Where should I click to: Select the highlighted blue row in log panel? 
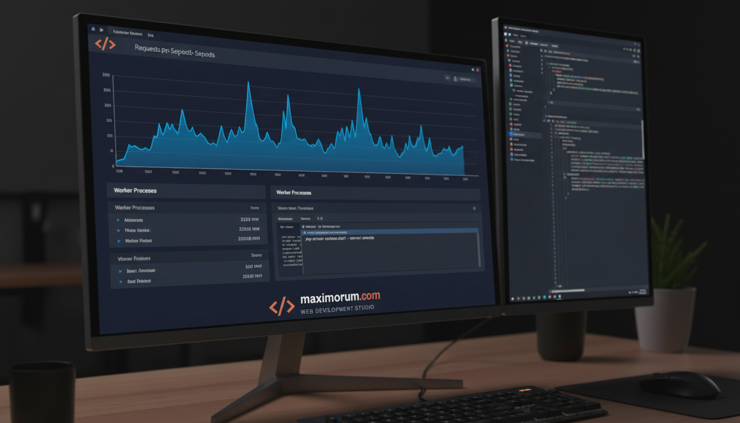389,232
